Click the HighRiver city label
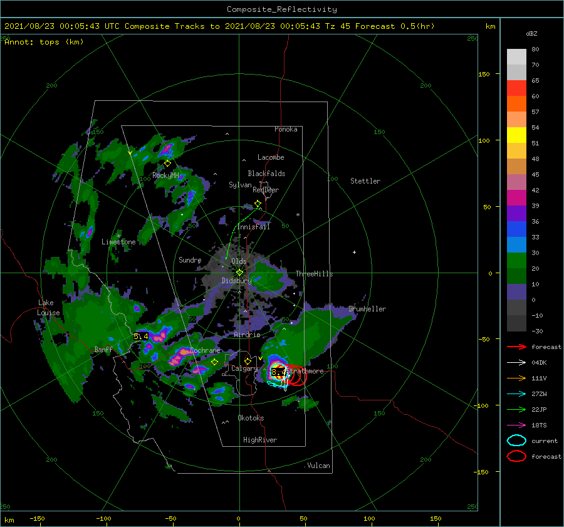 click(x=260, y=440)
